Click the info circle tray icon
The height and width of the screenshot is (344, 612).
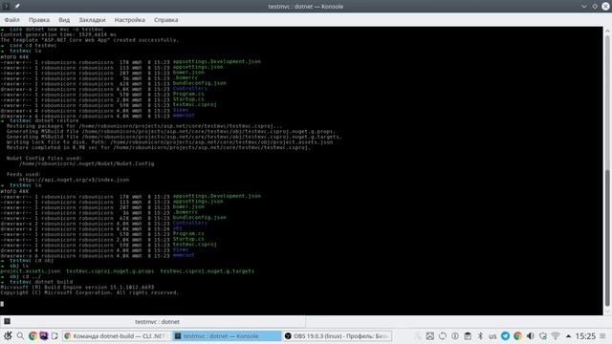(455, 335)
